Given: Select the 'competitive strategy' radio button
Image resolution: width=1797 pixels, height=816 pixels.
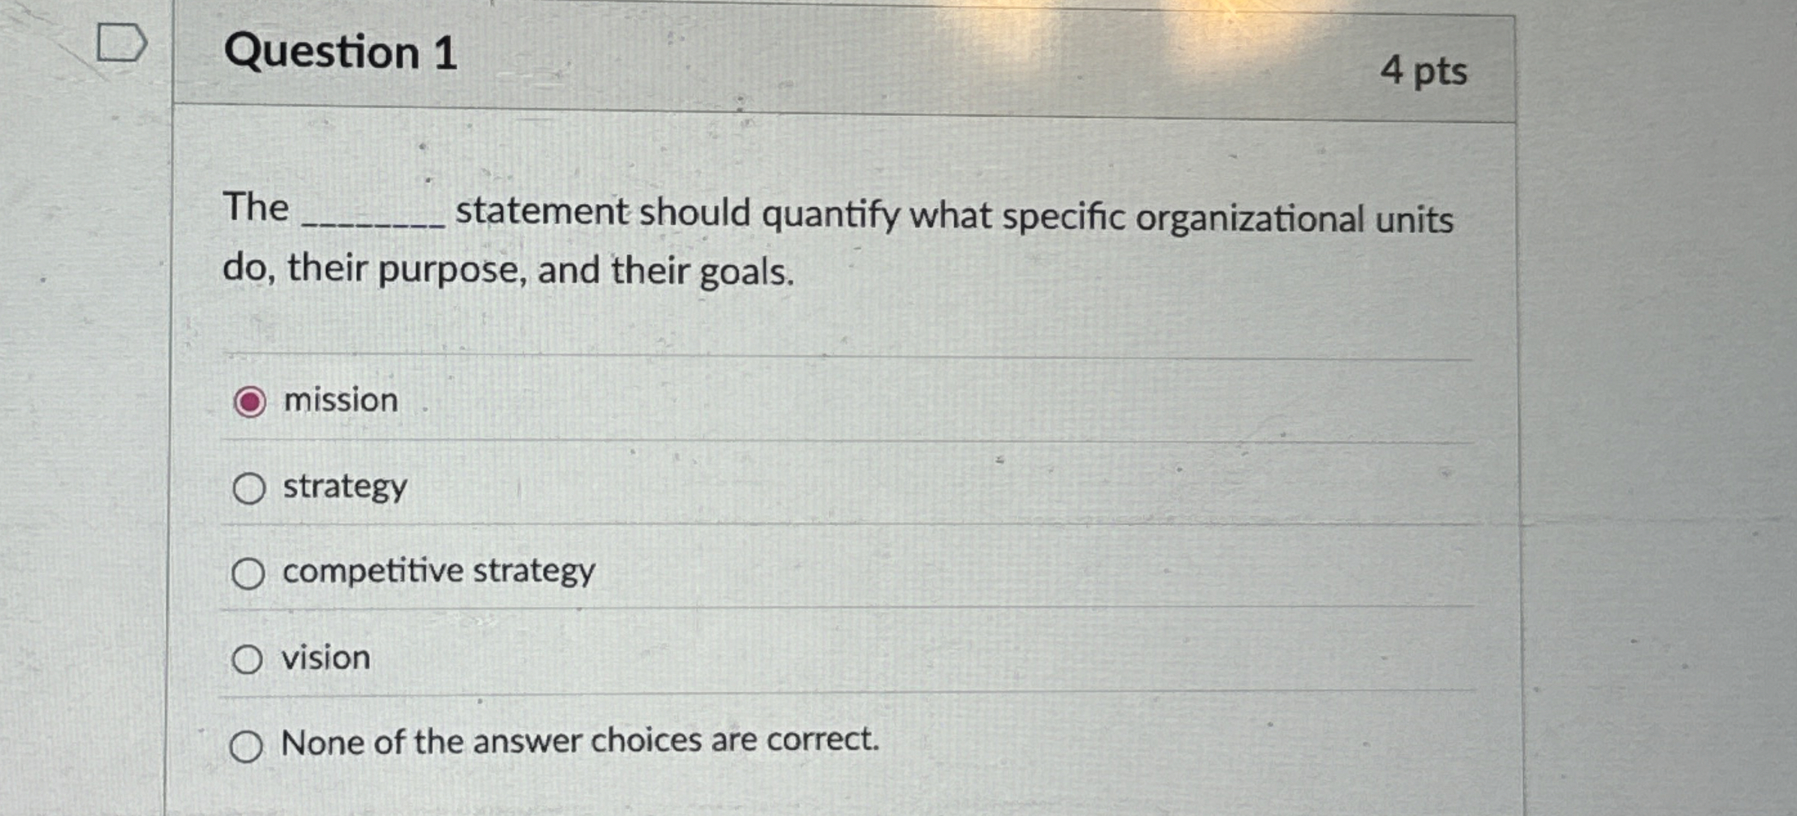Looking at the screenshot, I should point(250,574).
